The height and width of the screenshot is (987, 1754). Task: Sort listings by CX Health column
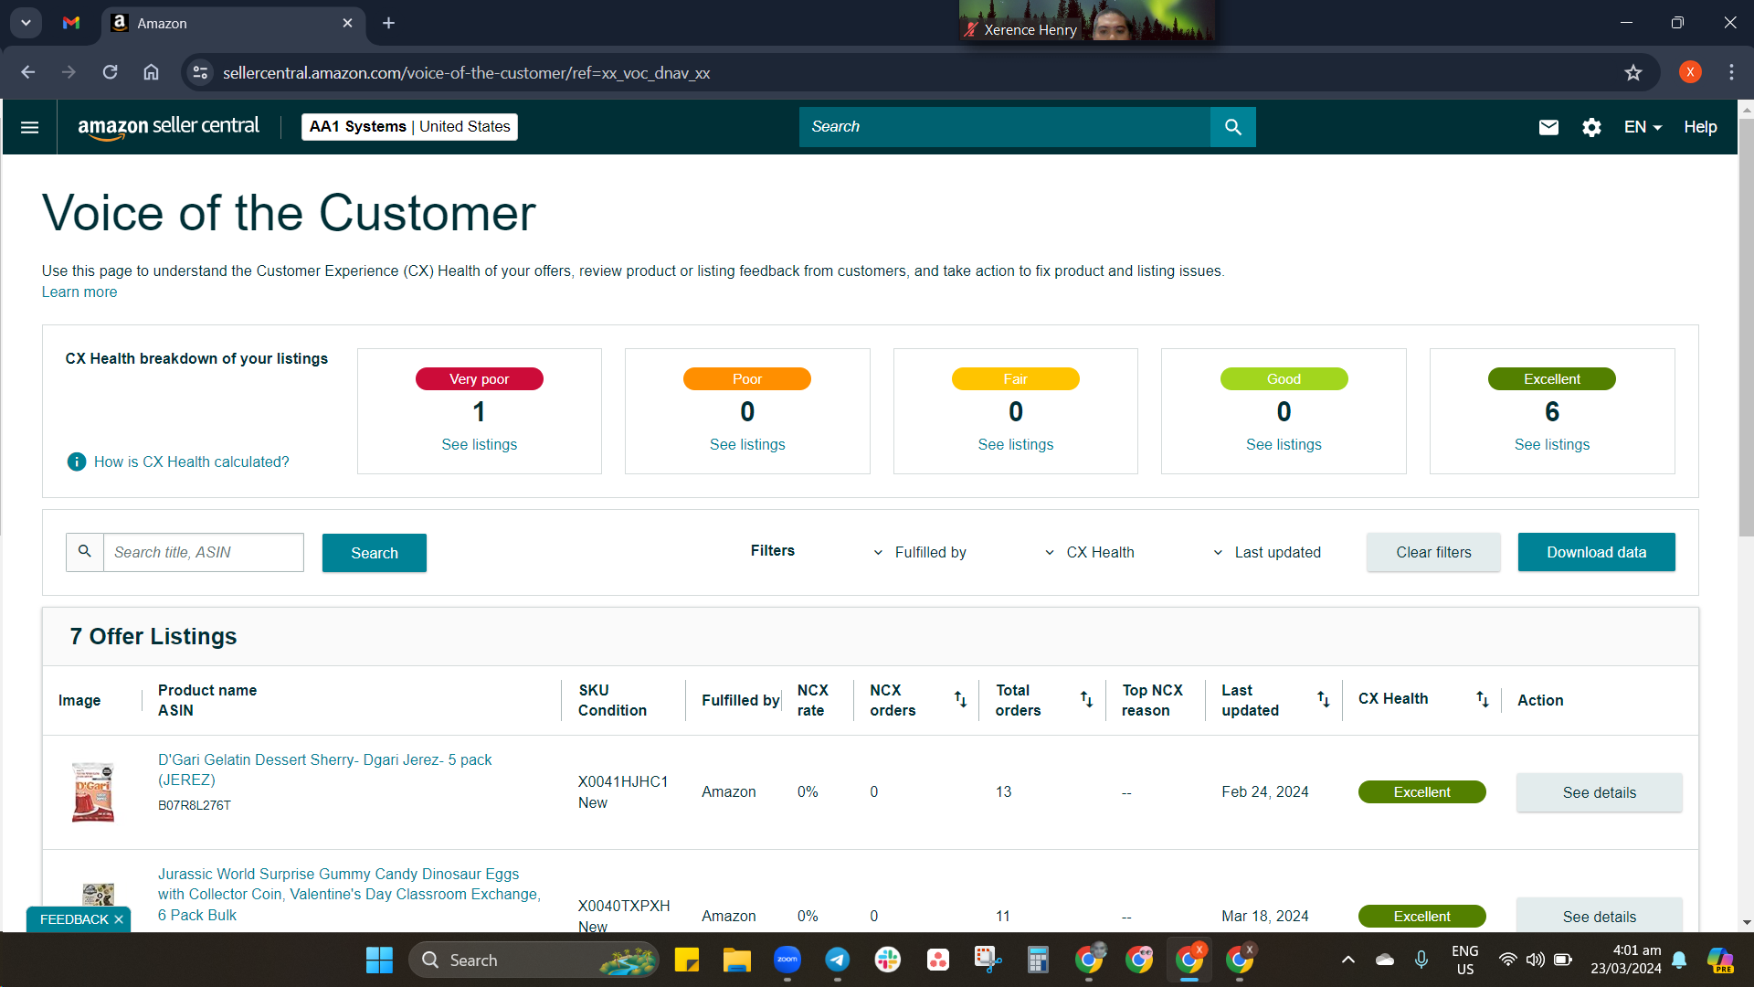pyautogui.click(x=1482, y=699)
